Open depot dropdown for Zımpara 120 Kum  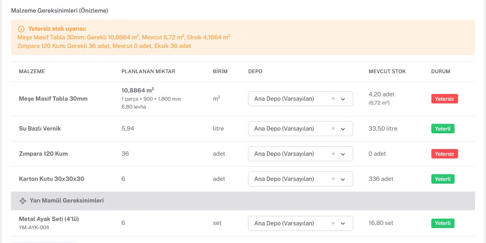343,154
